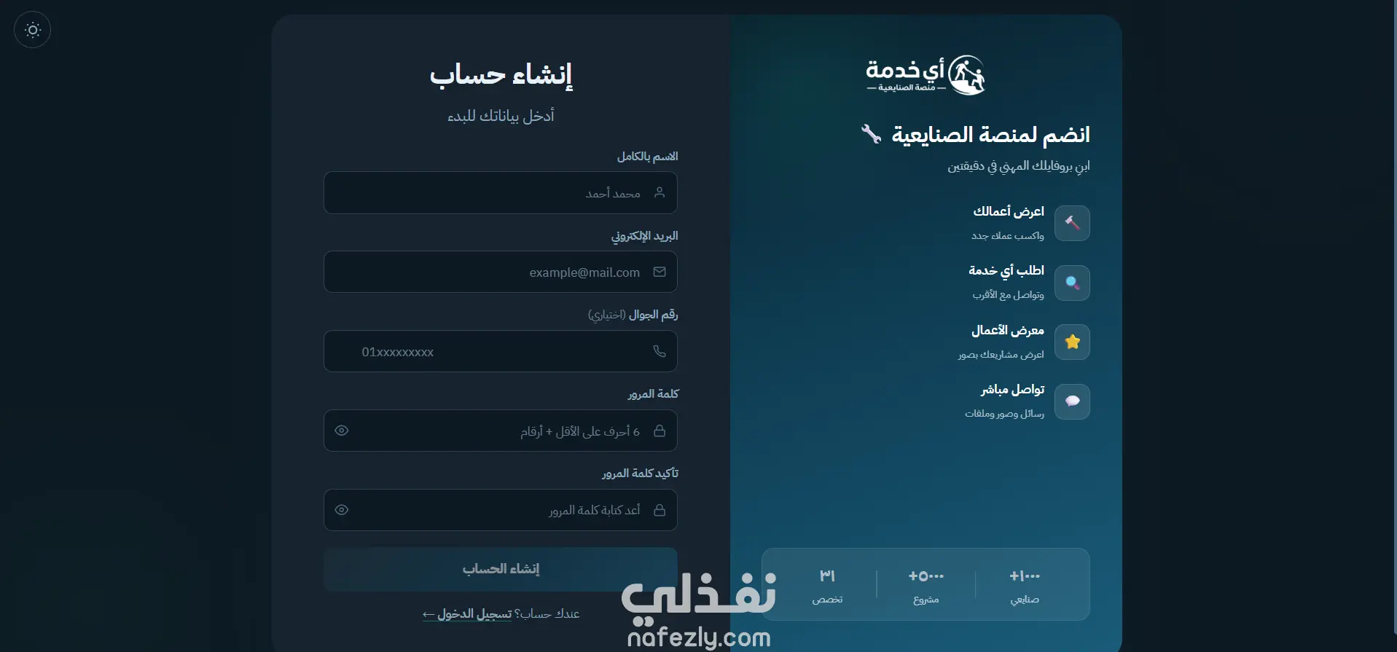Viewport: 1397px width, 652px height.
Task: Show the password with the eye icon
Action: click(341, 431)
